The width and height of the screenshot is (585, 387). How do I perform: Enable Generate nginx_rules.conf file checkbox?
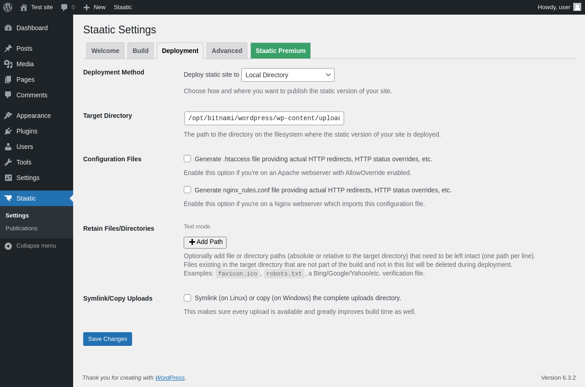tap(187, 190)
